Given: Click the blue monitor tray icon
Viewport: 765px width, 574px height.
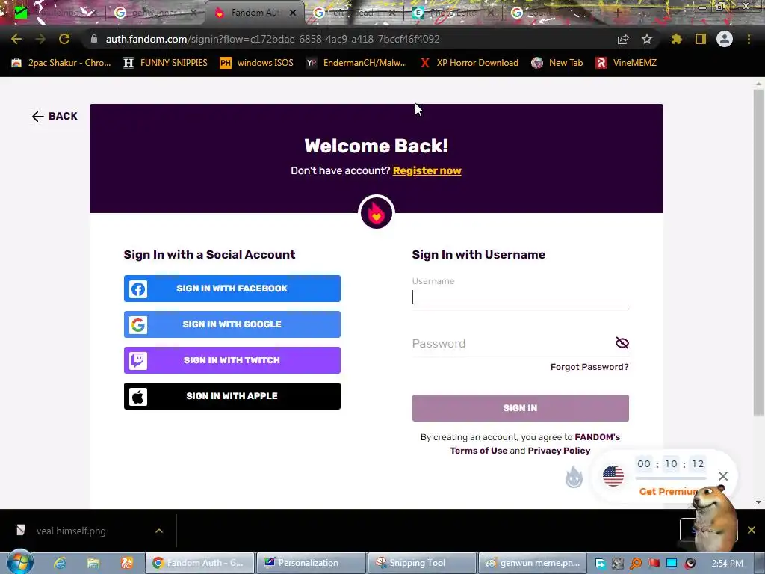Looking at the screenshot, I should (x=672, y=563).
